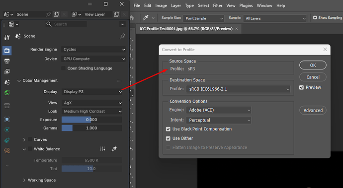343x188 pixels.
Task: Click the Tint slider field
Action: (x=92, y=169)
